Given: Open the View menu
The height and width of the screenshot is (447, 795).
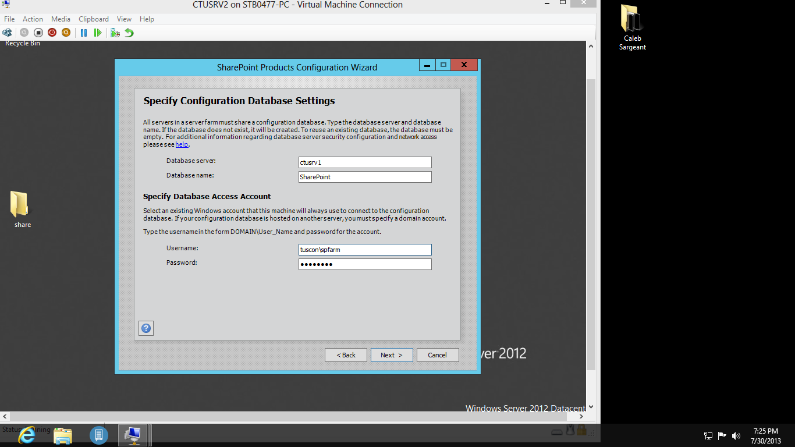Looking at the screenshot, I should (x=124, y=19).
